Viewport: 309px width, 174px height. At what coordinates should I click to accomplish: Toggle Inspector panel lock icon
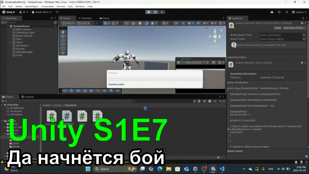click(303, 18)
